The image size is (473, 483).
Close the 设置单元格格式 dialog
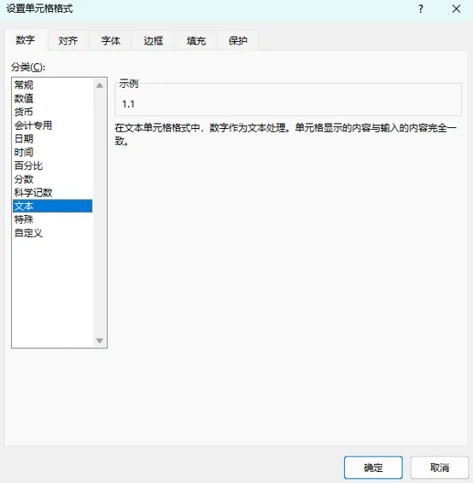(x=457, y=9)
